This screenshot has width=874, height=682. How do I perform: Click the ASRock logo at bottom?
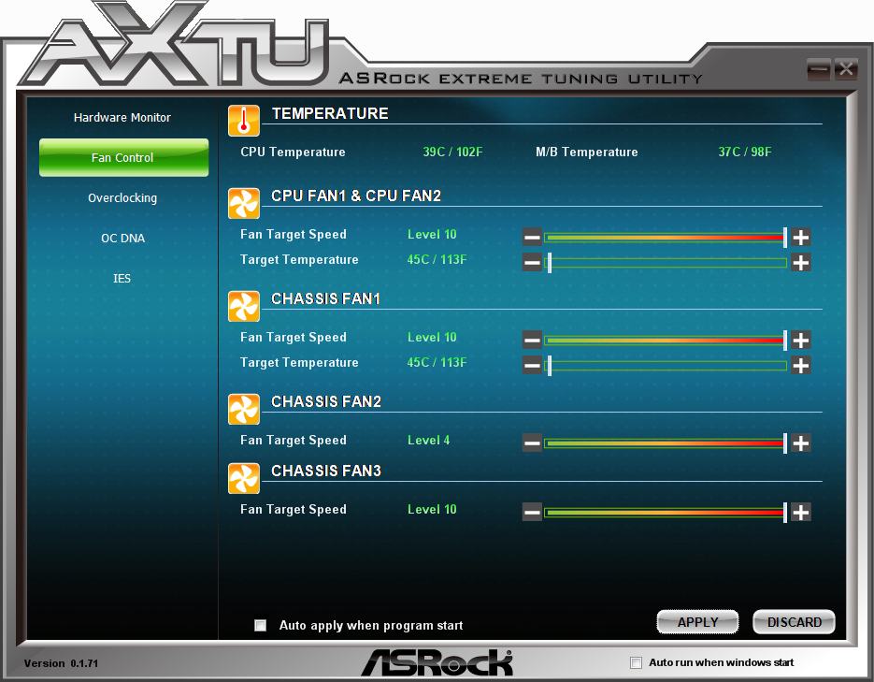click(x=437, y=662)
